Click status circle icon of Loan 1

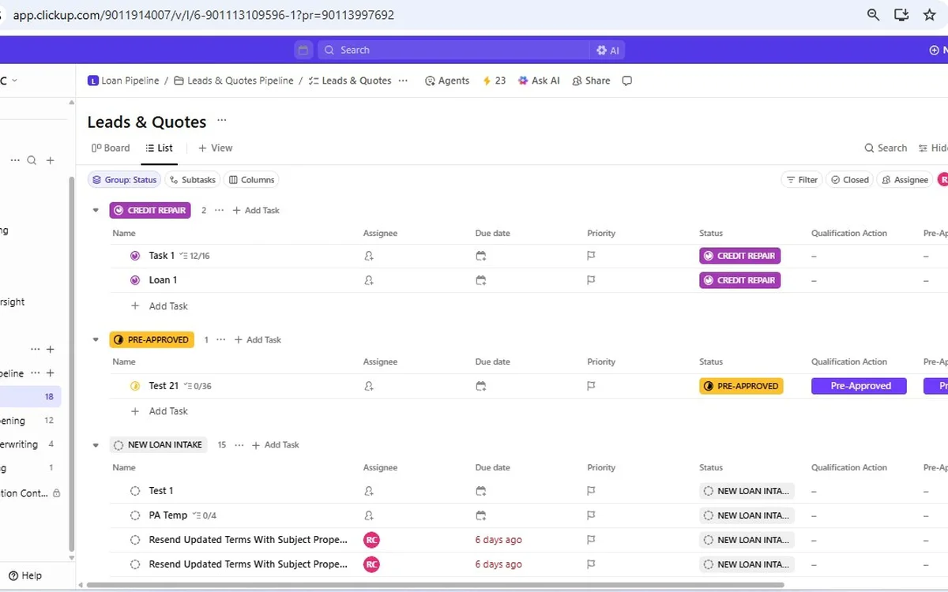[x=135, y=280]
